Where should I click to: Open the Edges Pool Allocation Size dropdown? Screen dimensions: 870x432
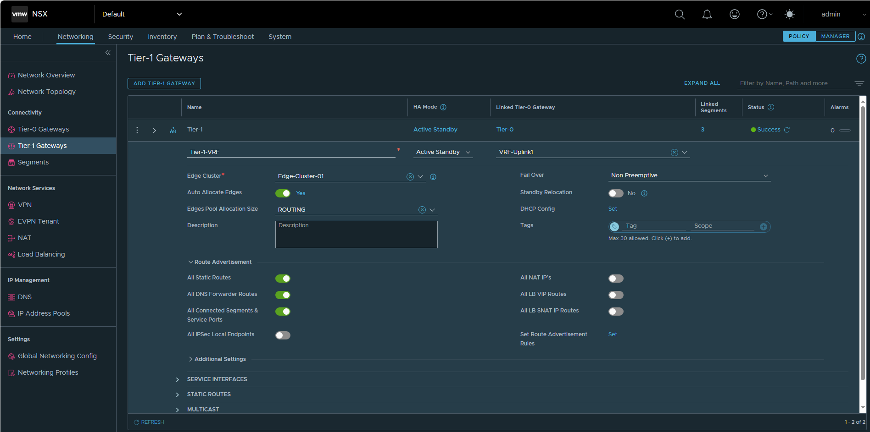point(432,210)
